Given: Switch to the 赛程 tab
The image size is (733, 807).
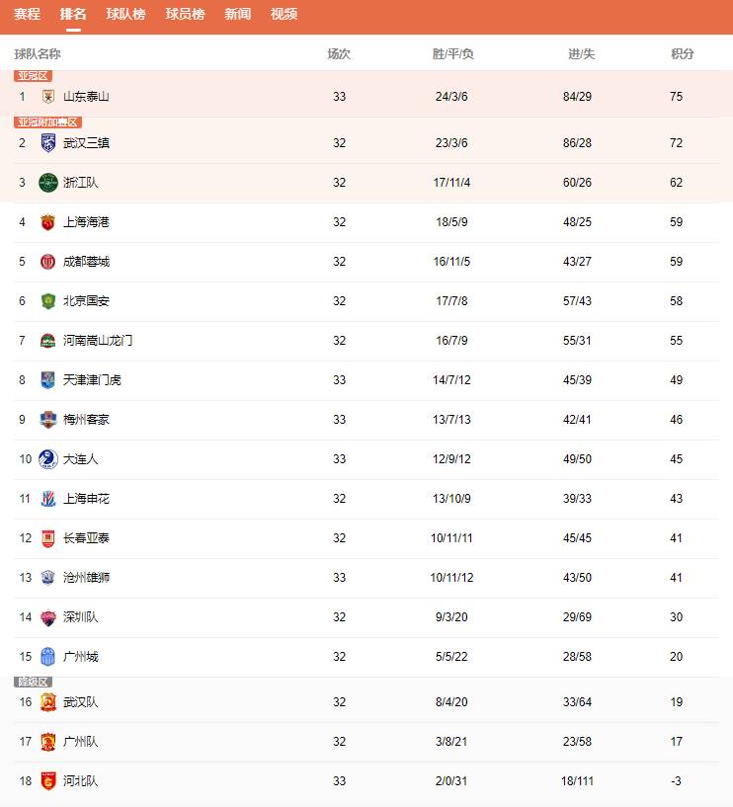Looking at the screenshot, I should (x=27, y=14).
